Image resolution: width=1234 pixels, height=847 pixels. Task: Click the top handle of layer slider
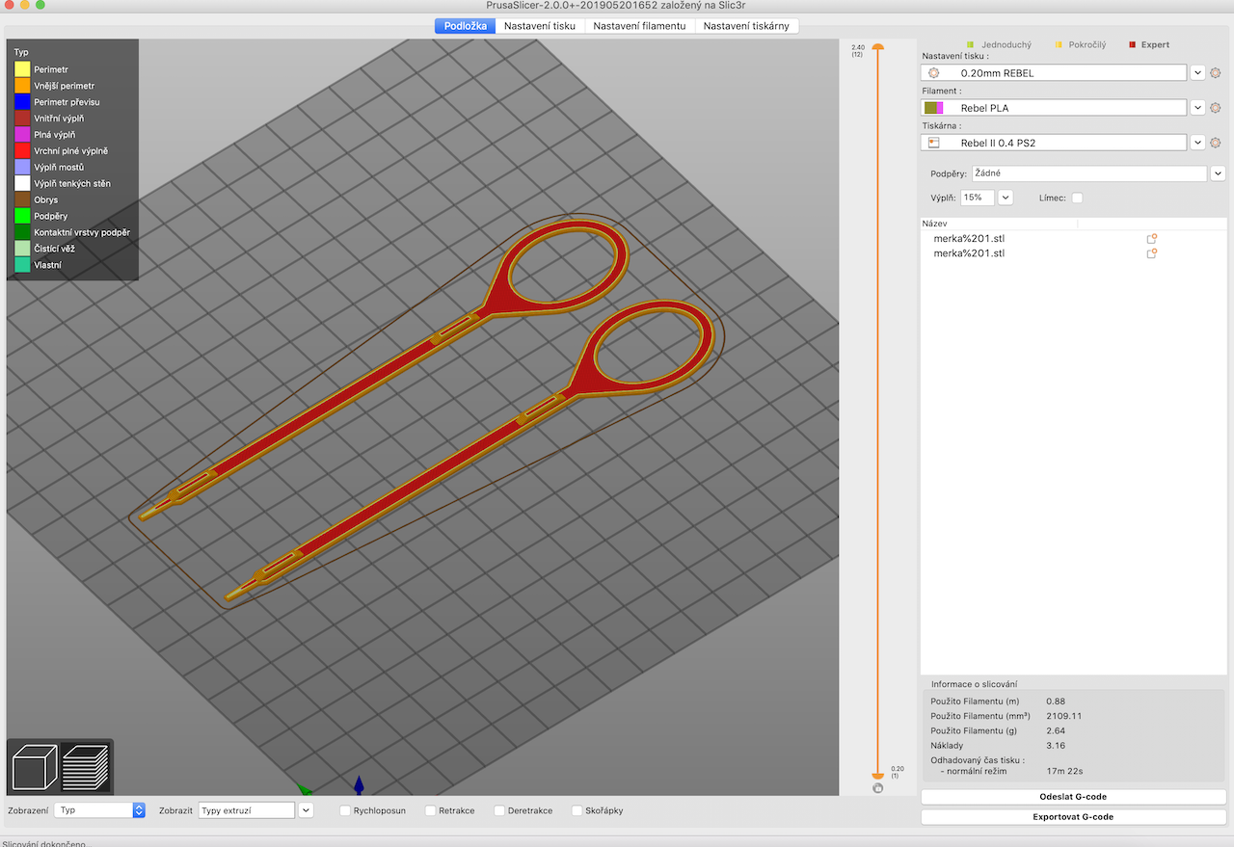[877, 46]
